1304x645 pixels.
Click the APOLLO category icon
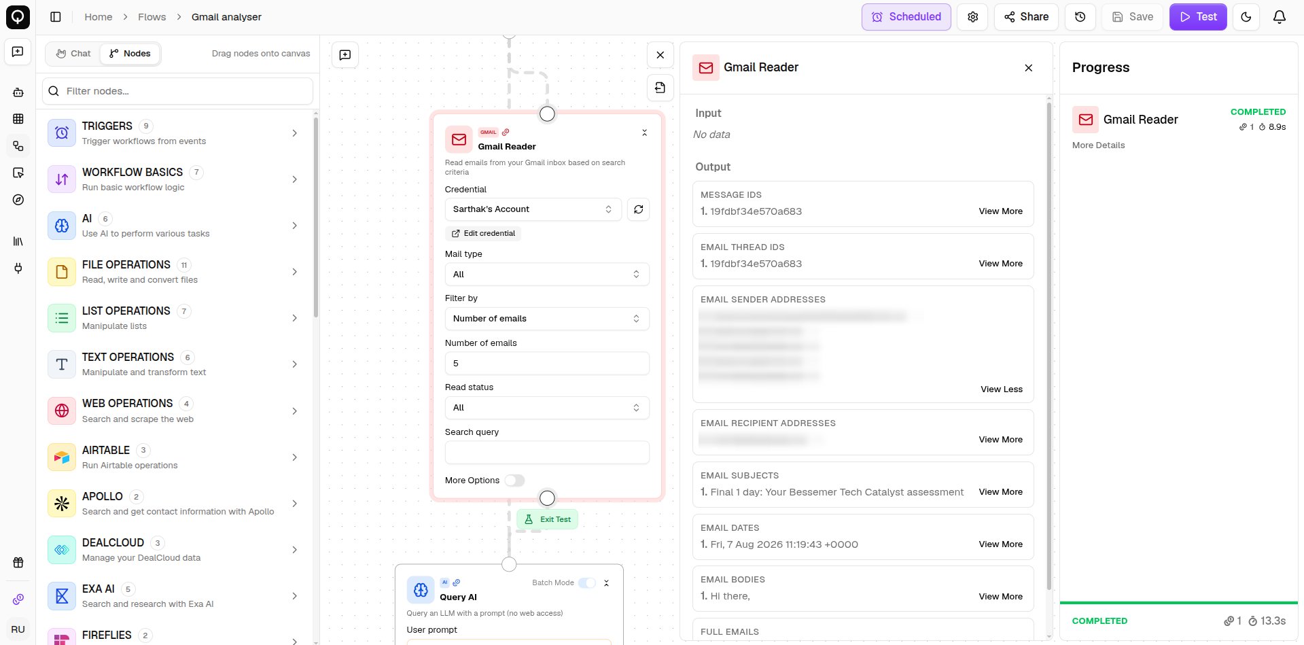(x=62, y=503)
